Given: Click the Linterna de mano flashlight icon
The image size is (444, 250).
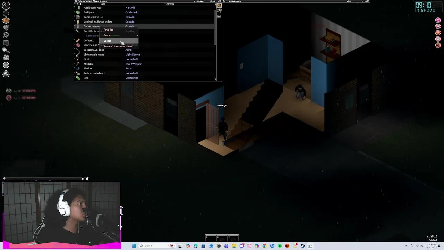Looking at the screenshot, I should point(78,55).
